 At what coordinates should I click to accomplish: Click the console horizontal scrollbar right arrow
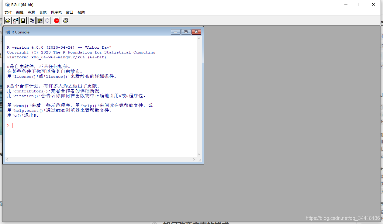pos(194,160)
